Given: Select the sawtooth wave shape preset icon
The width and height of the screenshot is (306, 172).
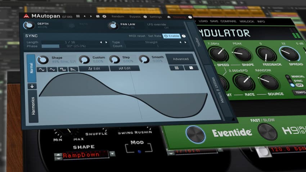Looking at the screenshot, I should click(73, 69).
